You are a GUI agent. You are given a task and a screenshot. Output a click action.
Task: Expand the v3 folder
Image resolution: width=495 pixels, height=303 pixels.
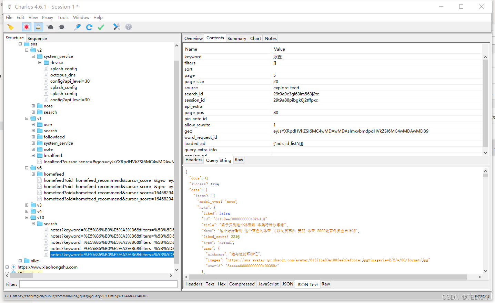point(27,205)
